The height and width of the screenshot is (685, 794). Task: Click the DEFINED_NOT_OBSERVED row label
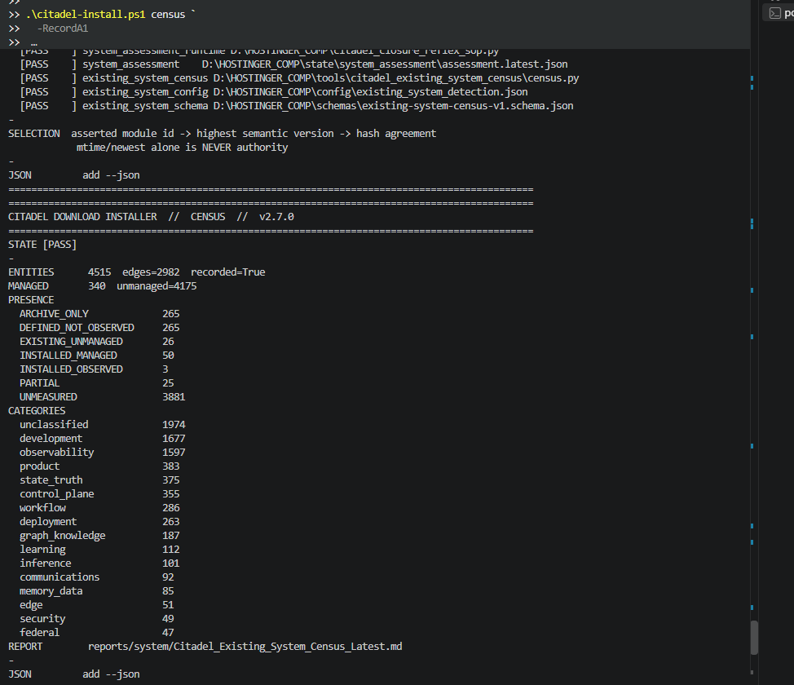pos(77,327)
